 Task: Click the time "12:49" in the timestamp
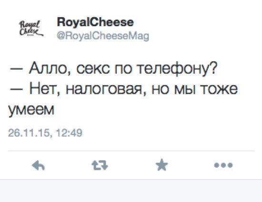click(x=69, y=133)
